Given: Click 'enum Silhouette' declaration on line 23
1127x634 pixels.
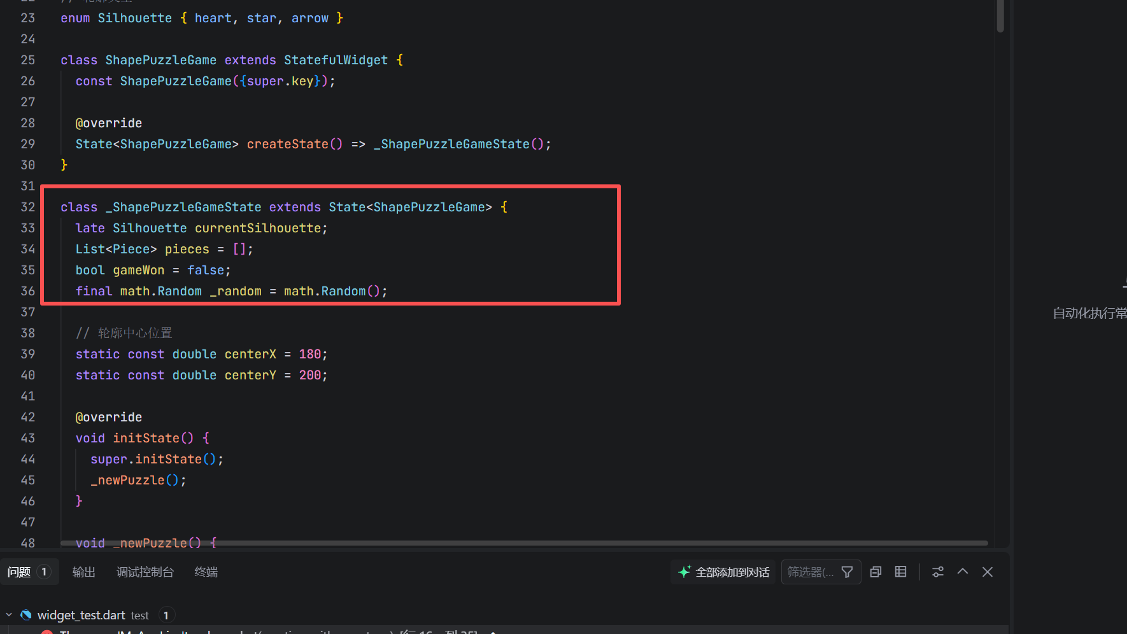Looking at the screenshot, I should [x=116, y=18].
